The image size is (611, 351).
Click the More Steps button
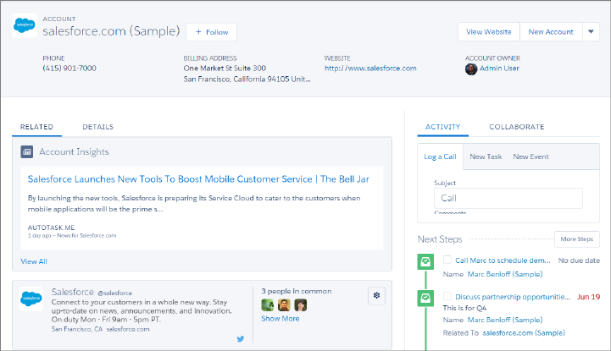click(577, 239)
